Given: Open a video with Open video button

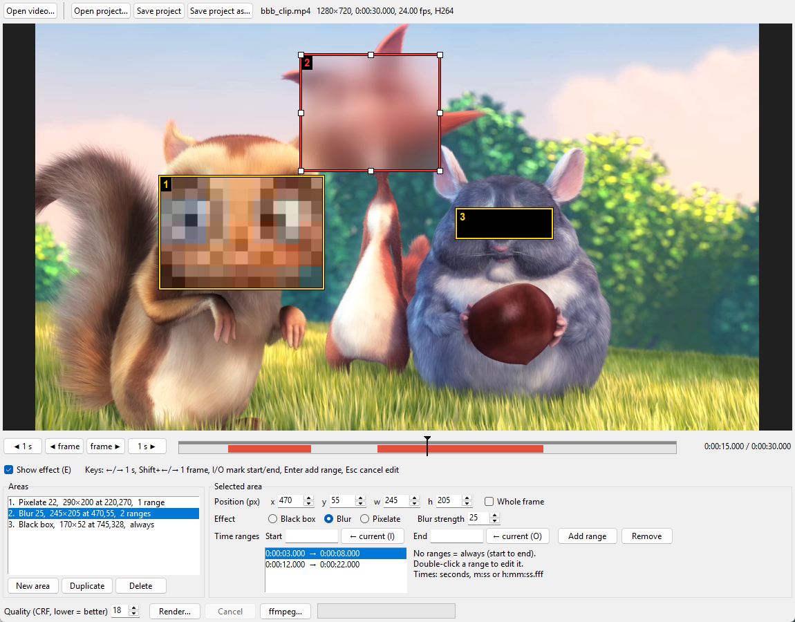Looking at the screenshot, I should pos(30,10).
